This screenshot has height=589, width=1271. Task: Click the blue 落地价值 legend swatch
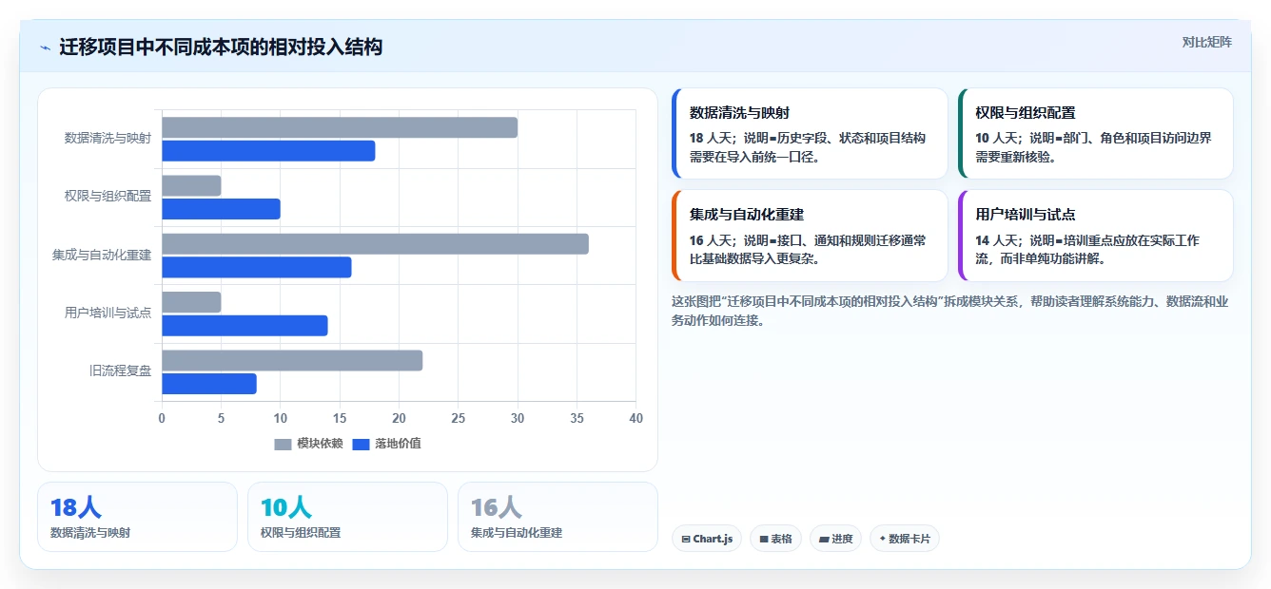pyautogui.click(x=361, y=444)
